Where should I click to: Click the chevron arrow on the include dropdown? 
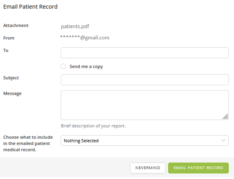coord(223,140)
